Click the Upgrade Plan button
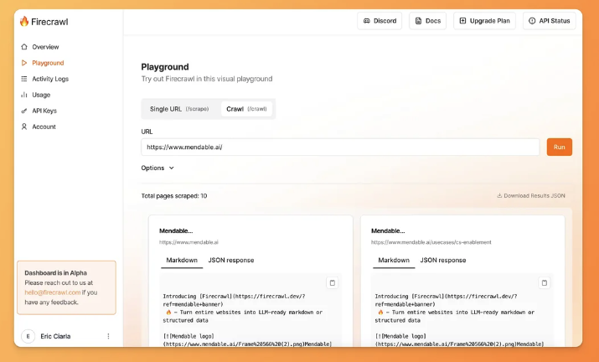The height and width of the screenshot is (362, 599). pos(484,21)
